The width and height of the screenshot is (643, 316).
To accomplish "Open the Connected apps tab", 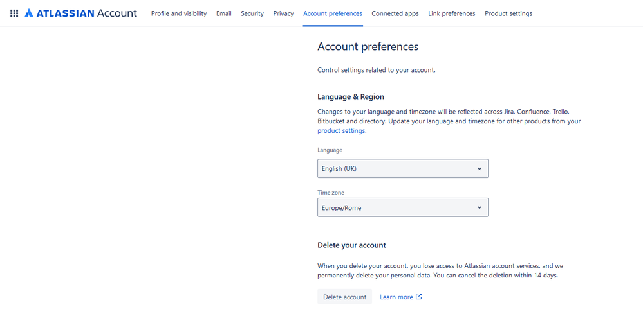I will [395, 13].
